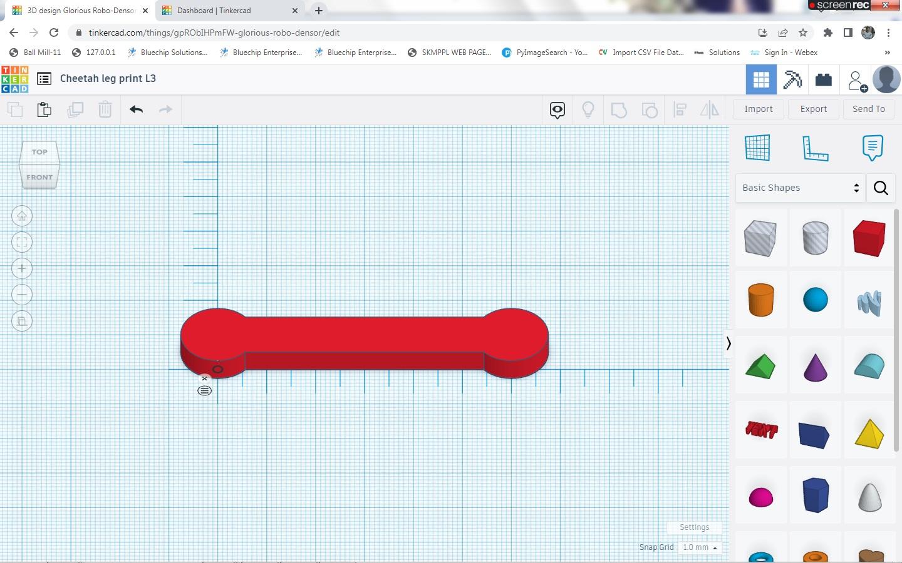This screenshot has width=902, height=563.
Task: Click the Duplicate and repeat icon
Action: (x=75, y=109)
